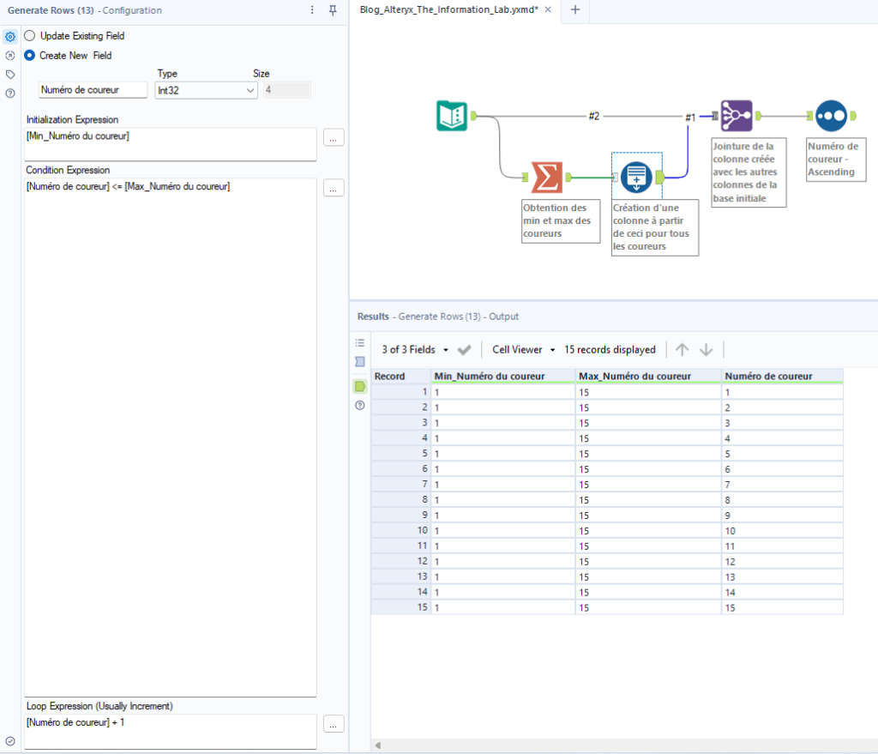Click the #1 connection label

(690, 117)
